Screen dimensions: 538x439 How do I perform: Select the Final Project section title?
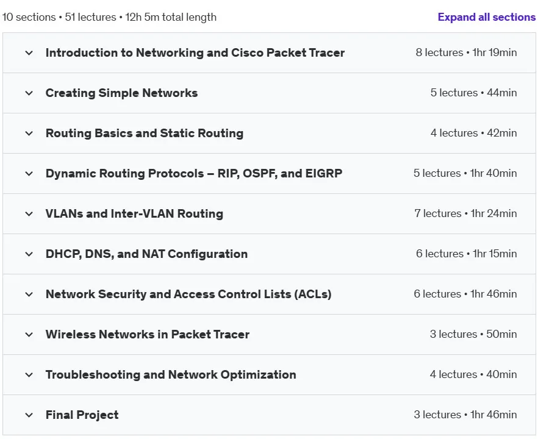(82, 415)
